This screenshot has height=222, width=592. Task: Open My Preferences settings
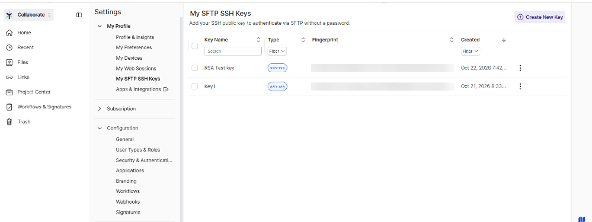point(134,47)
